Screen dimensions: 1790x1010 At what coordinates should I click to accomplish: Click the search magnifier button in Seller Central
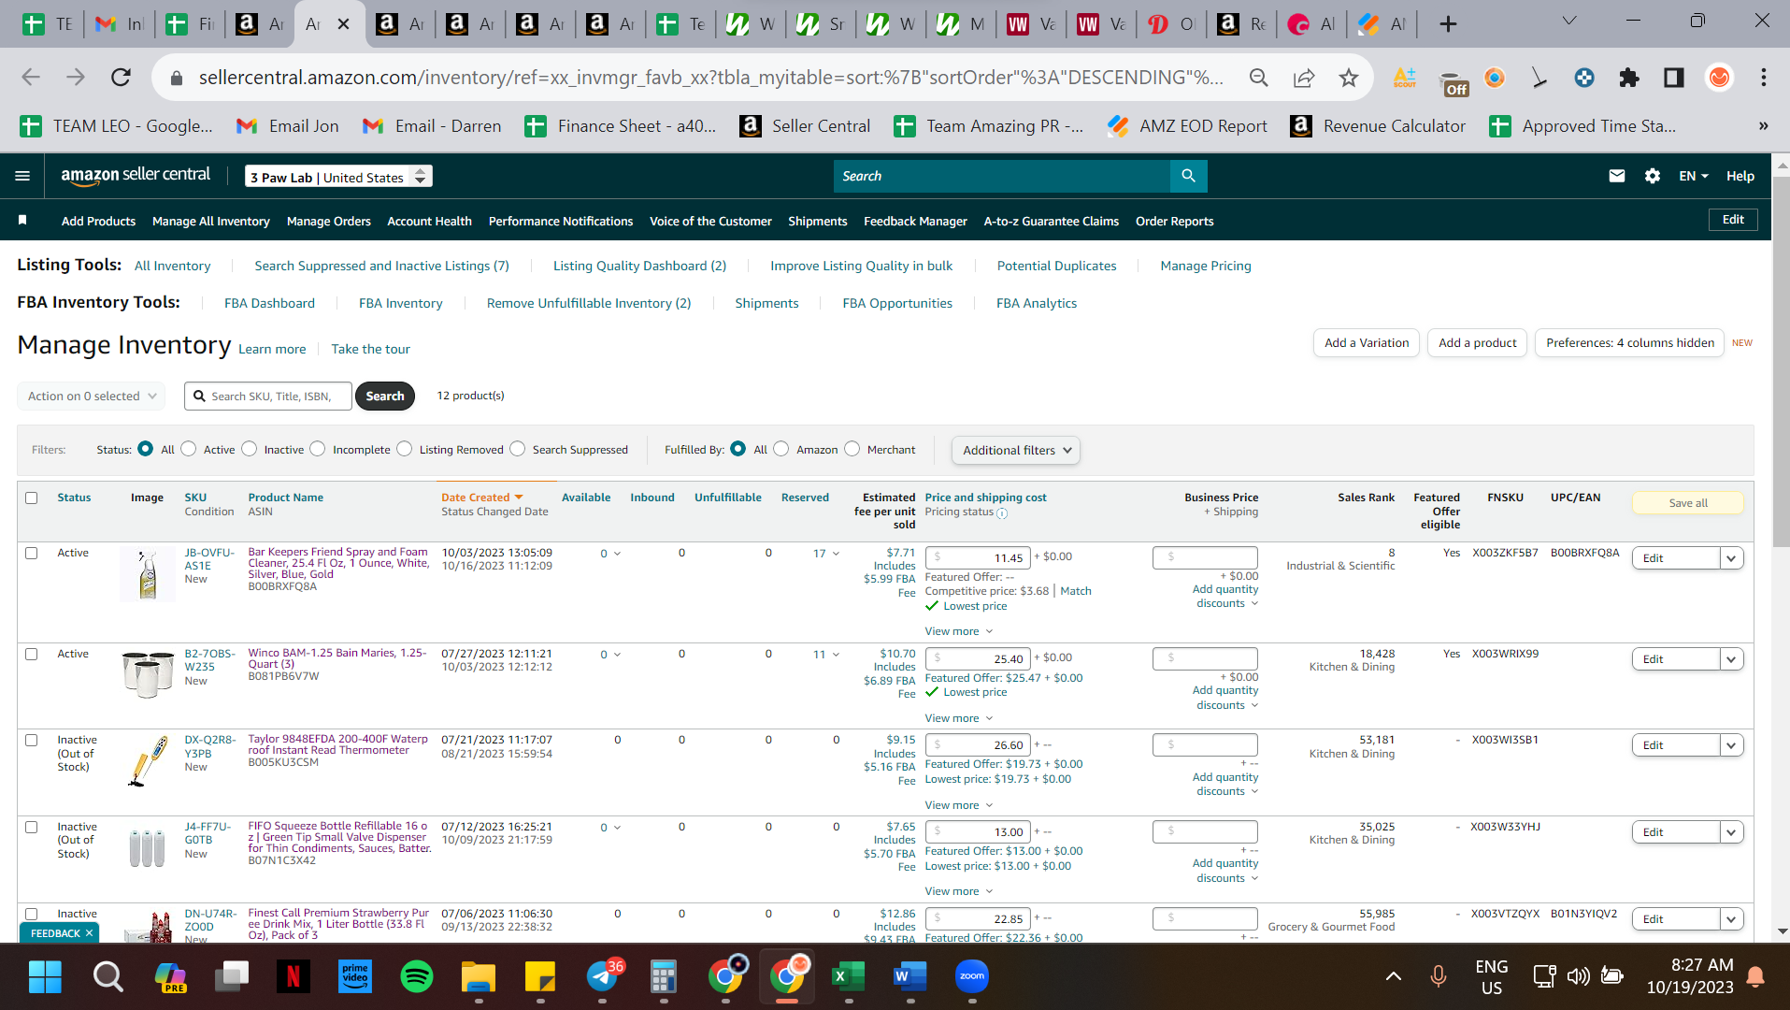[1188, 176]
